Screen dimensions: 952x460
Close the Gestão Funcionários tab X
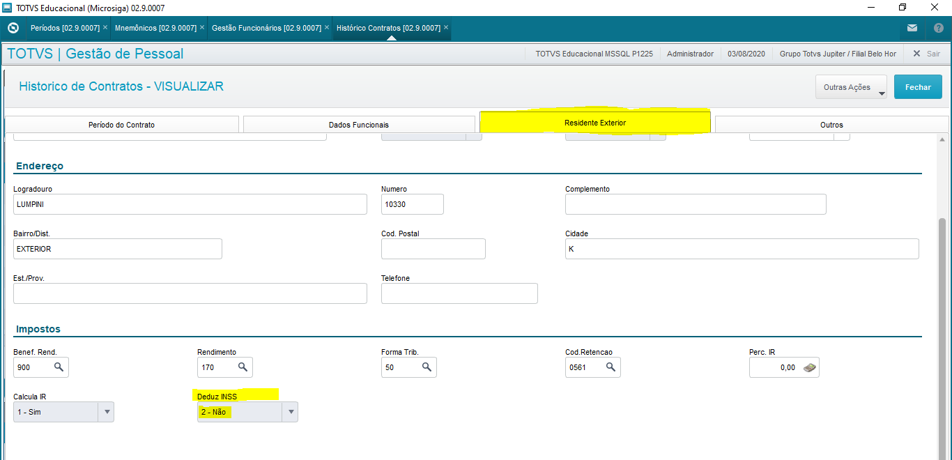click(x=327, y=28)
